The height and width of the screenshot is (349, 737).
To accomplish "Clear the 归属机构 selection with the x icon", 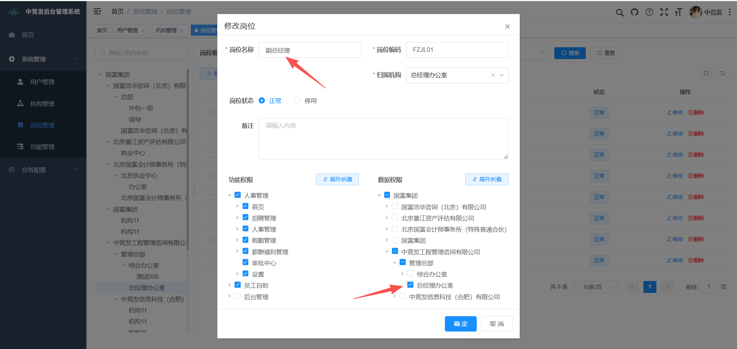I will point(493,75).
